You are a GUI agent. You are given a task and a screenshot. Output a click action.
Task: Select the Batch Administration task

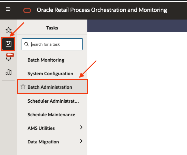click(52, 86)
